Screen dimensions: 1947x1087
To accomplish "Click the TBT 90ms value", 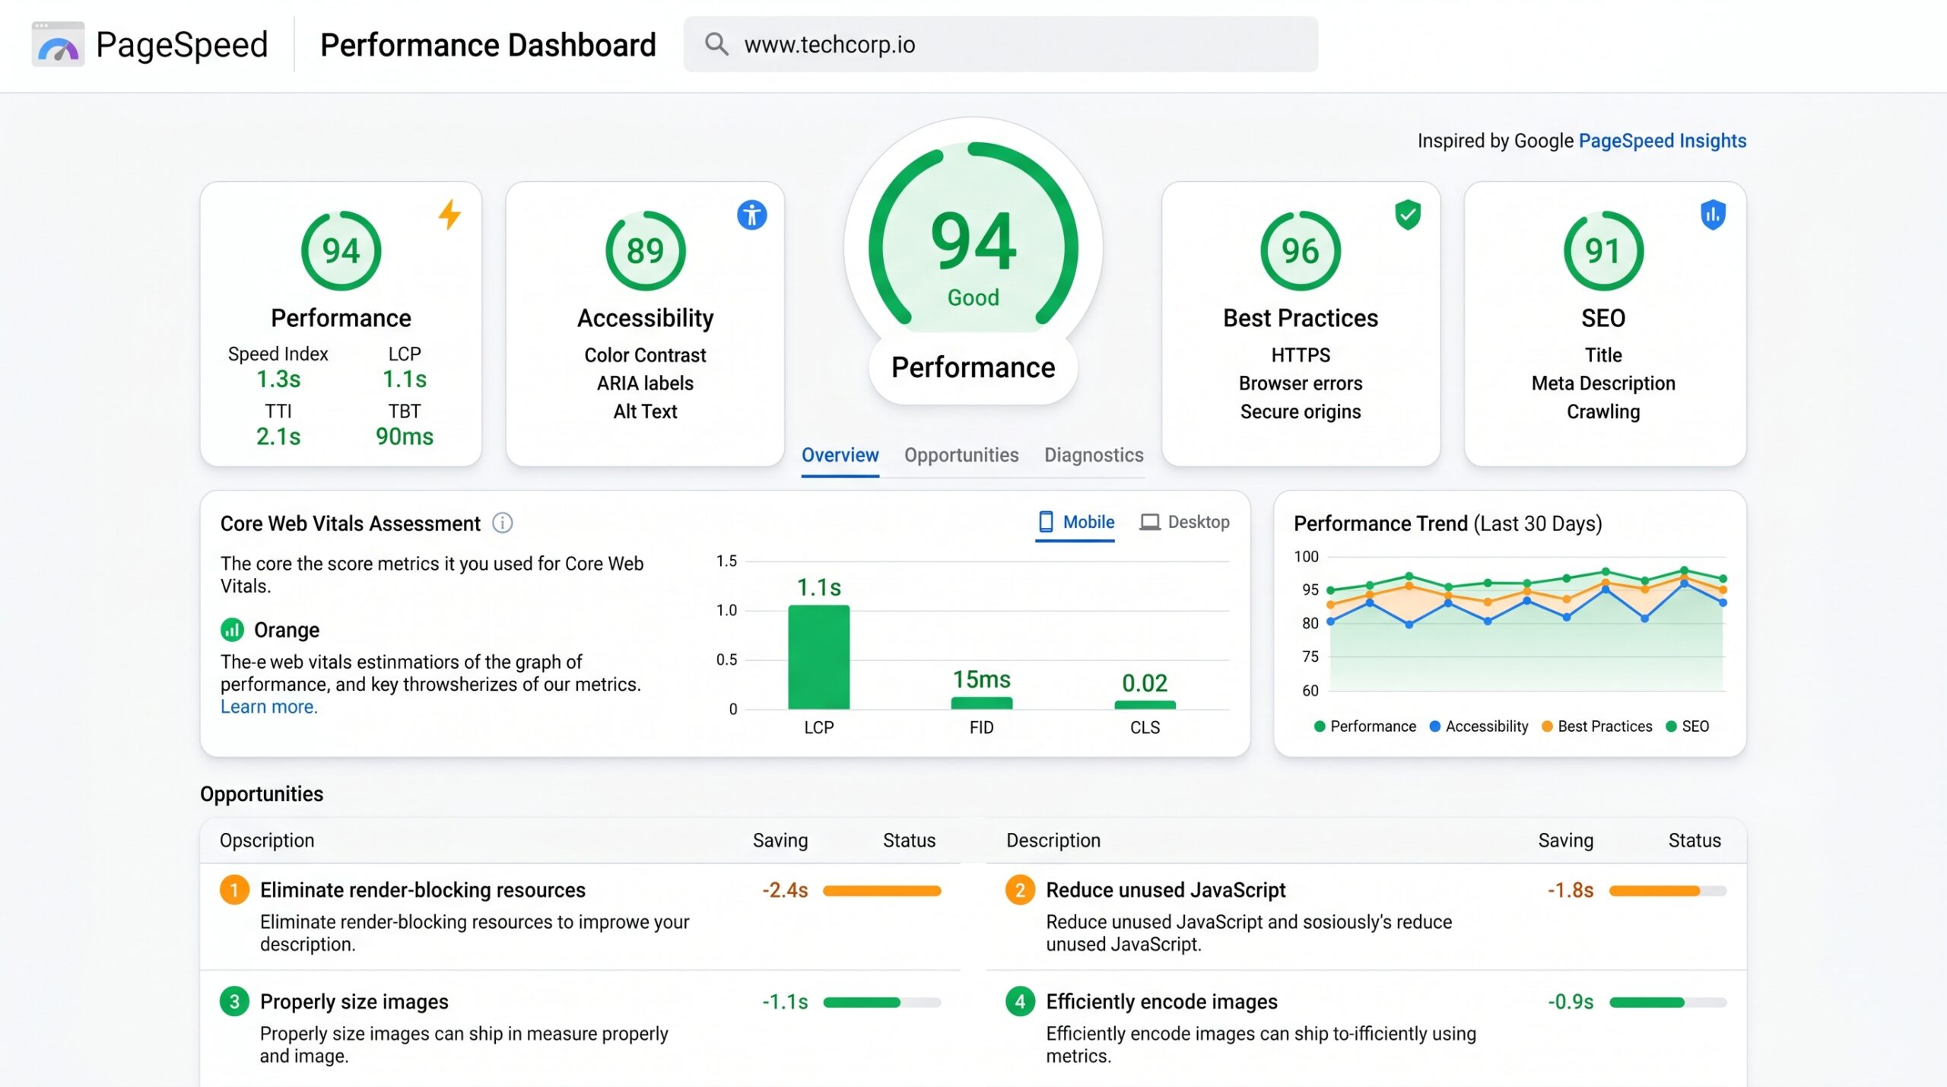I will (405, 437).
